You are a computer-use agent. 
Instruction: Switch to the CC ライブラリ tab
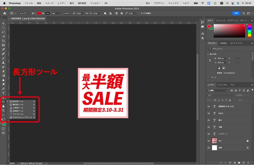(236, 43)
